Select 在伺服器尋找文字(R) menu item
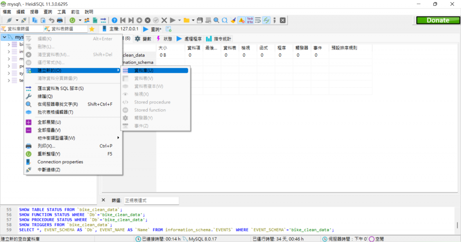 pos(73,104)
